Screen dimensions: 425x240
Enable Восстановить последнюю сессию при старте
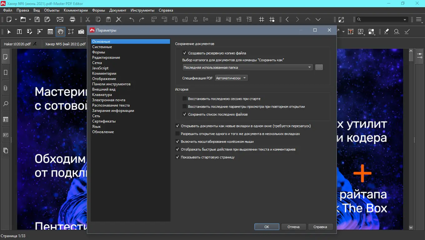click(185, 99)
